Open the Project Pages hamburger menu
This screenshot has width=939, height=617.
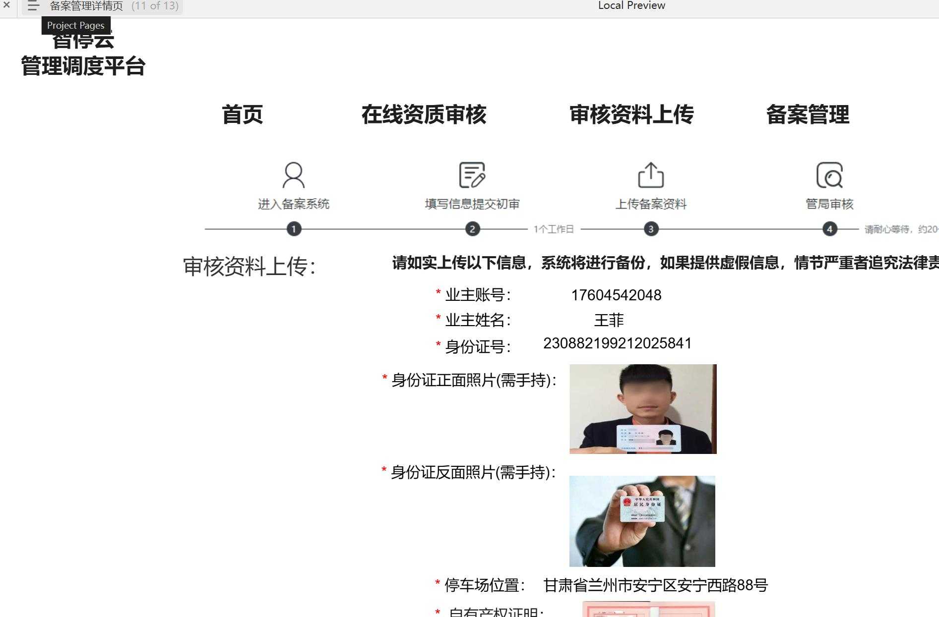click(33, 6)
